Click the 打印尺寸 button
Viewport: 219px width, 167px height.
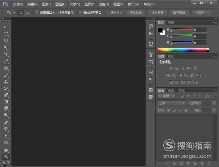click(x=201, y=13)
